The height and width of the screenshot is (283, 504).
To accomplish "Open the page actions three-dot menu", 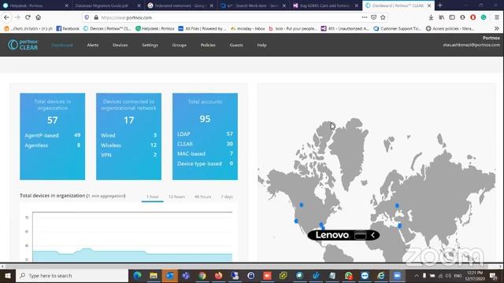I will coord(364,17).
